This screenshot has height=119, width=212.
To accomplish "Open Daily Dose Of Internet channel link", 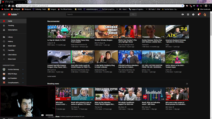I will [78, 45].
